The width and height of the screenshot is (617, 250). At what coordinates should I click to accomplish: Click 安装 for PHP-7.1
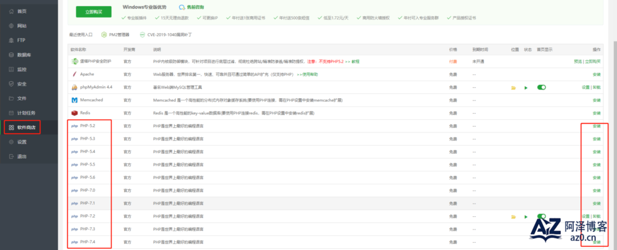(597, 204)
